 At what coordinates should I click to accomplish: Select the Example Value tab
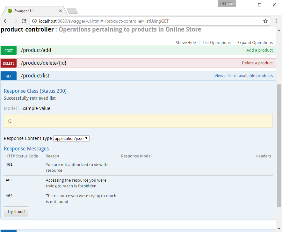click(35, 108)
